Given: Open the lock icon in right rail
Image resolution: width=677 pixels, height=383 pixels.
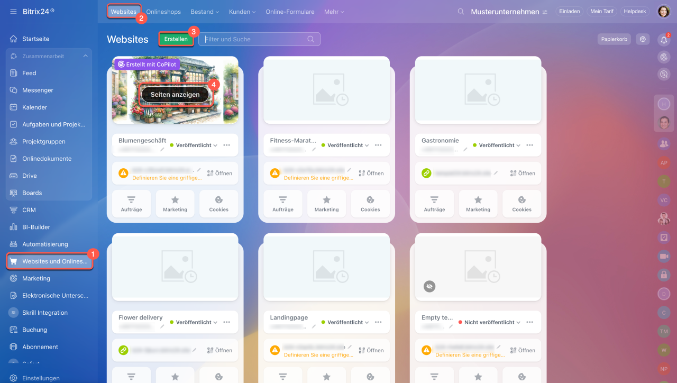Looking at the screenshot, I should pos(664,275).
